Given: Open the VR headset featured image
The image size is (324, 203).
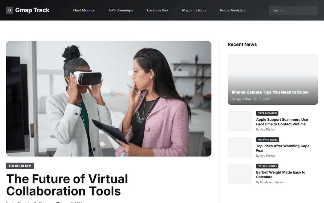Looking at the screenshot, I should tap(109, 99).
